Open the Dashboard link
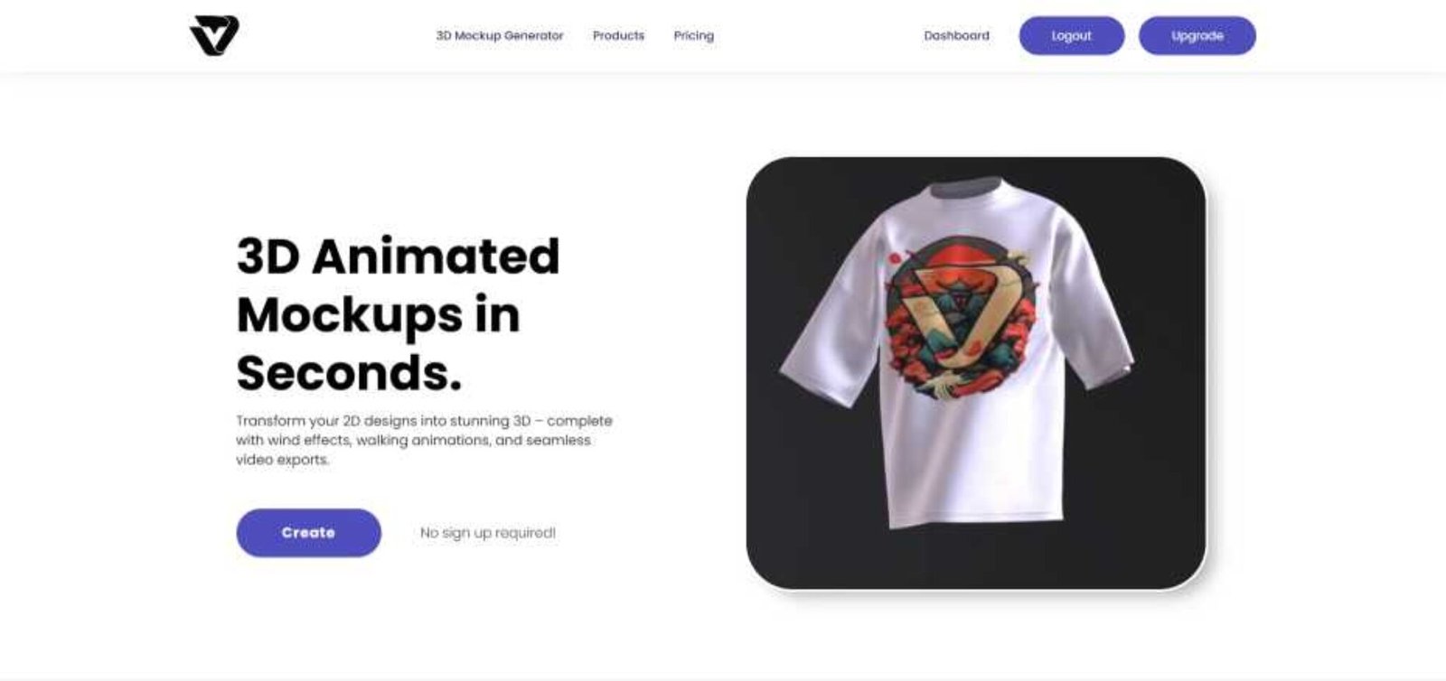 point(956,36)
